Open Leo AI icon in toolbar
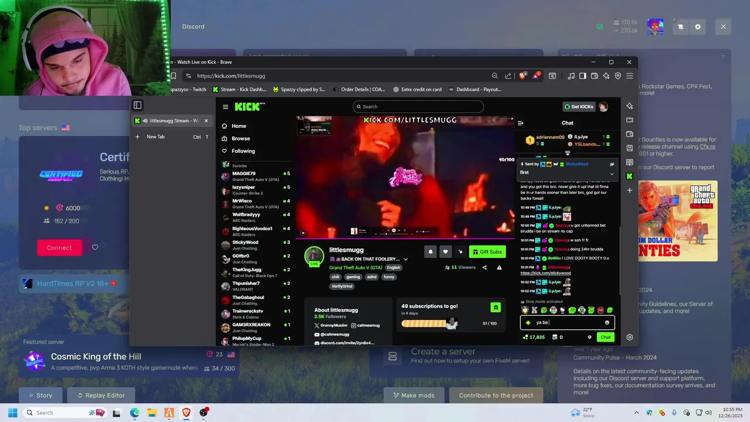Image resolution: width=750 pixels, height=422 pixels. pyautogui.click(x=606, y=76)
